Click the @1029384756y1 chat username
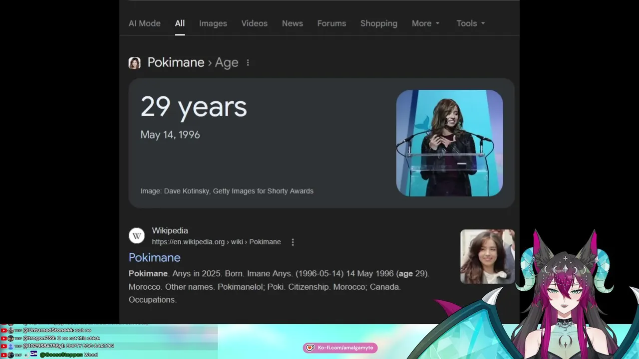This screenshot has width=639, height=359. click(x=44, y=346)
